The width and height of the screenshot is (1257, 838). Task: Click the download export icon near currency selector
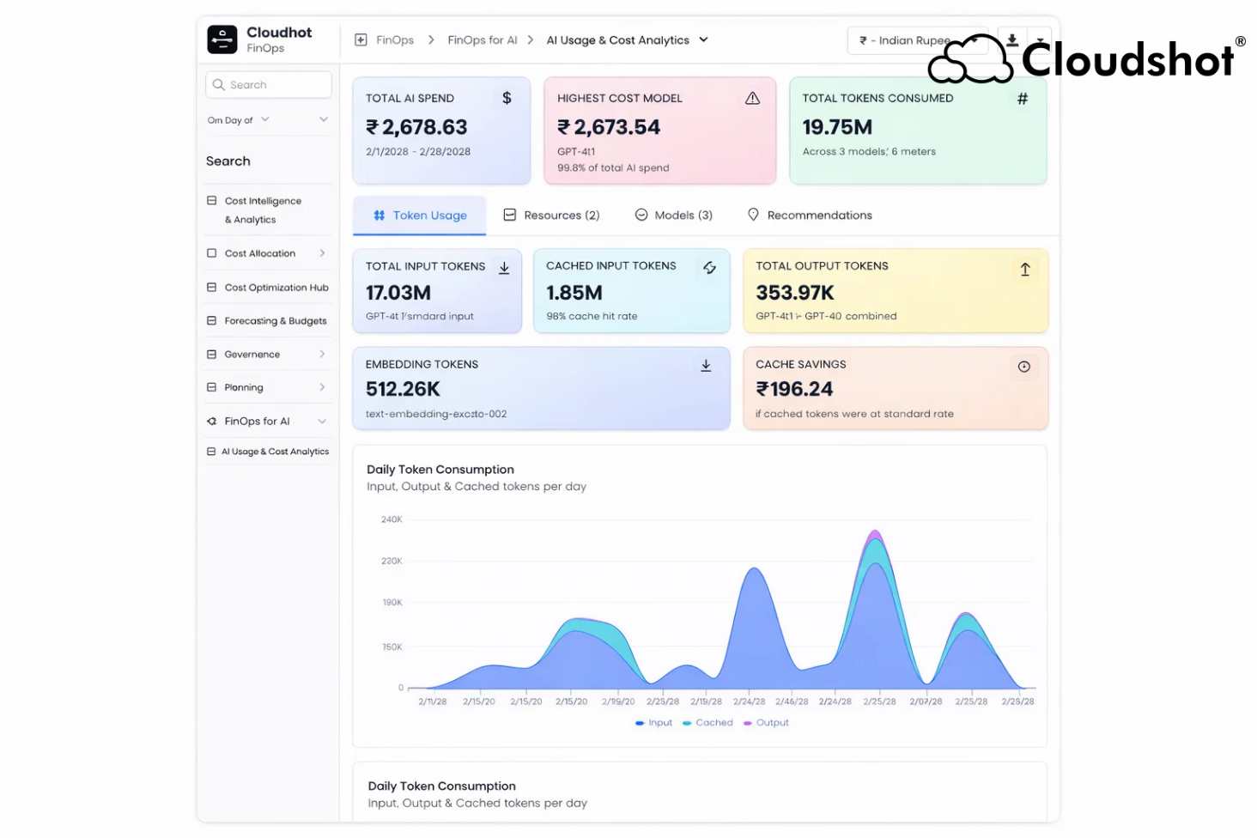[1012, 39]
